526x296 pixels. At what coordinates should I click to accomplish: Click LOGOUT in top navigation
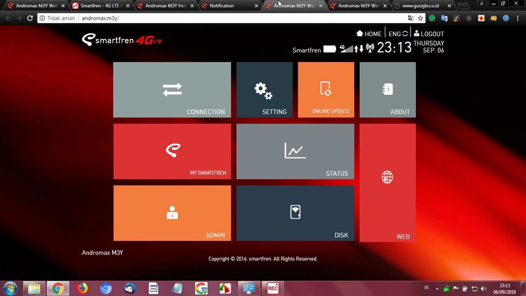(429, 34)
